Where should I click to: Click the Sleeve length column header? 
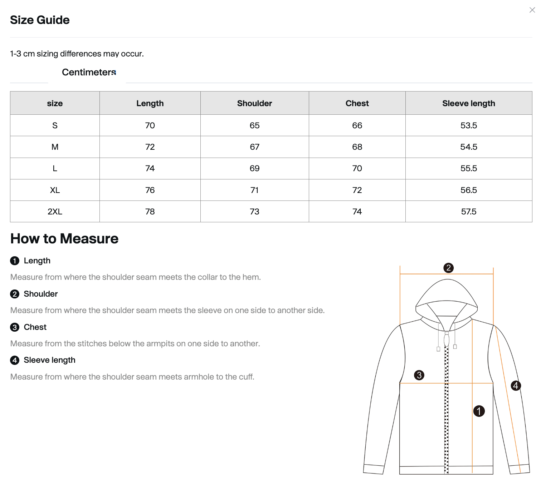(x=468, y=103)
